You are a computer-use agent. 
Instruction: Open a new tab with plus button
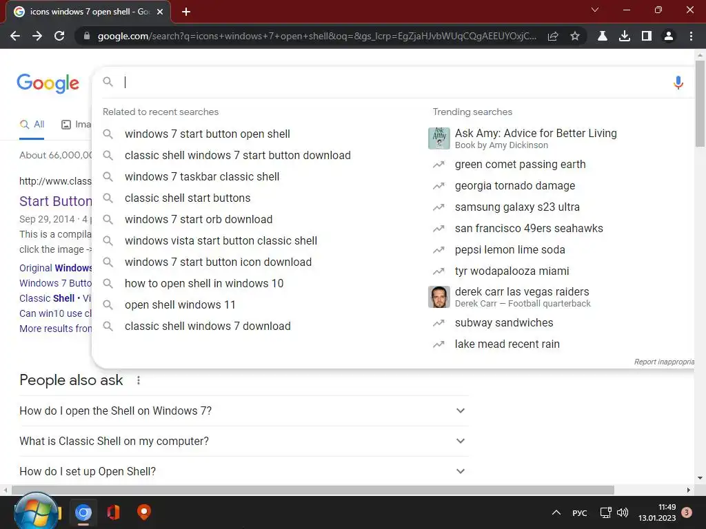pos(186,12)
